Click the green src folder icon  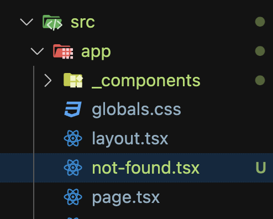pos(53,23)
